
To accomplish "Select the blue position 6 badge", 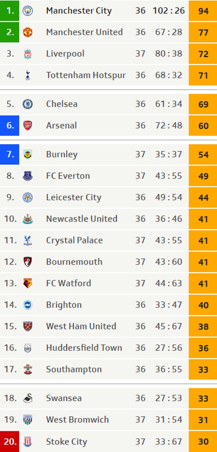I will (10, 125).
